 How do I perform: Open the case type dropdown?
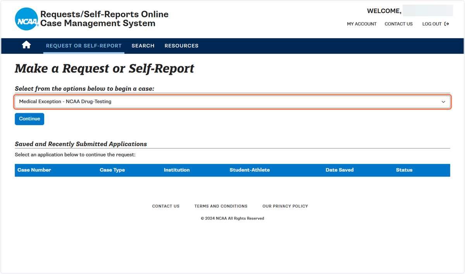tap(232, 102)
